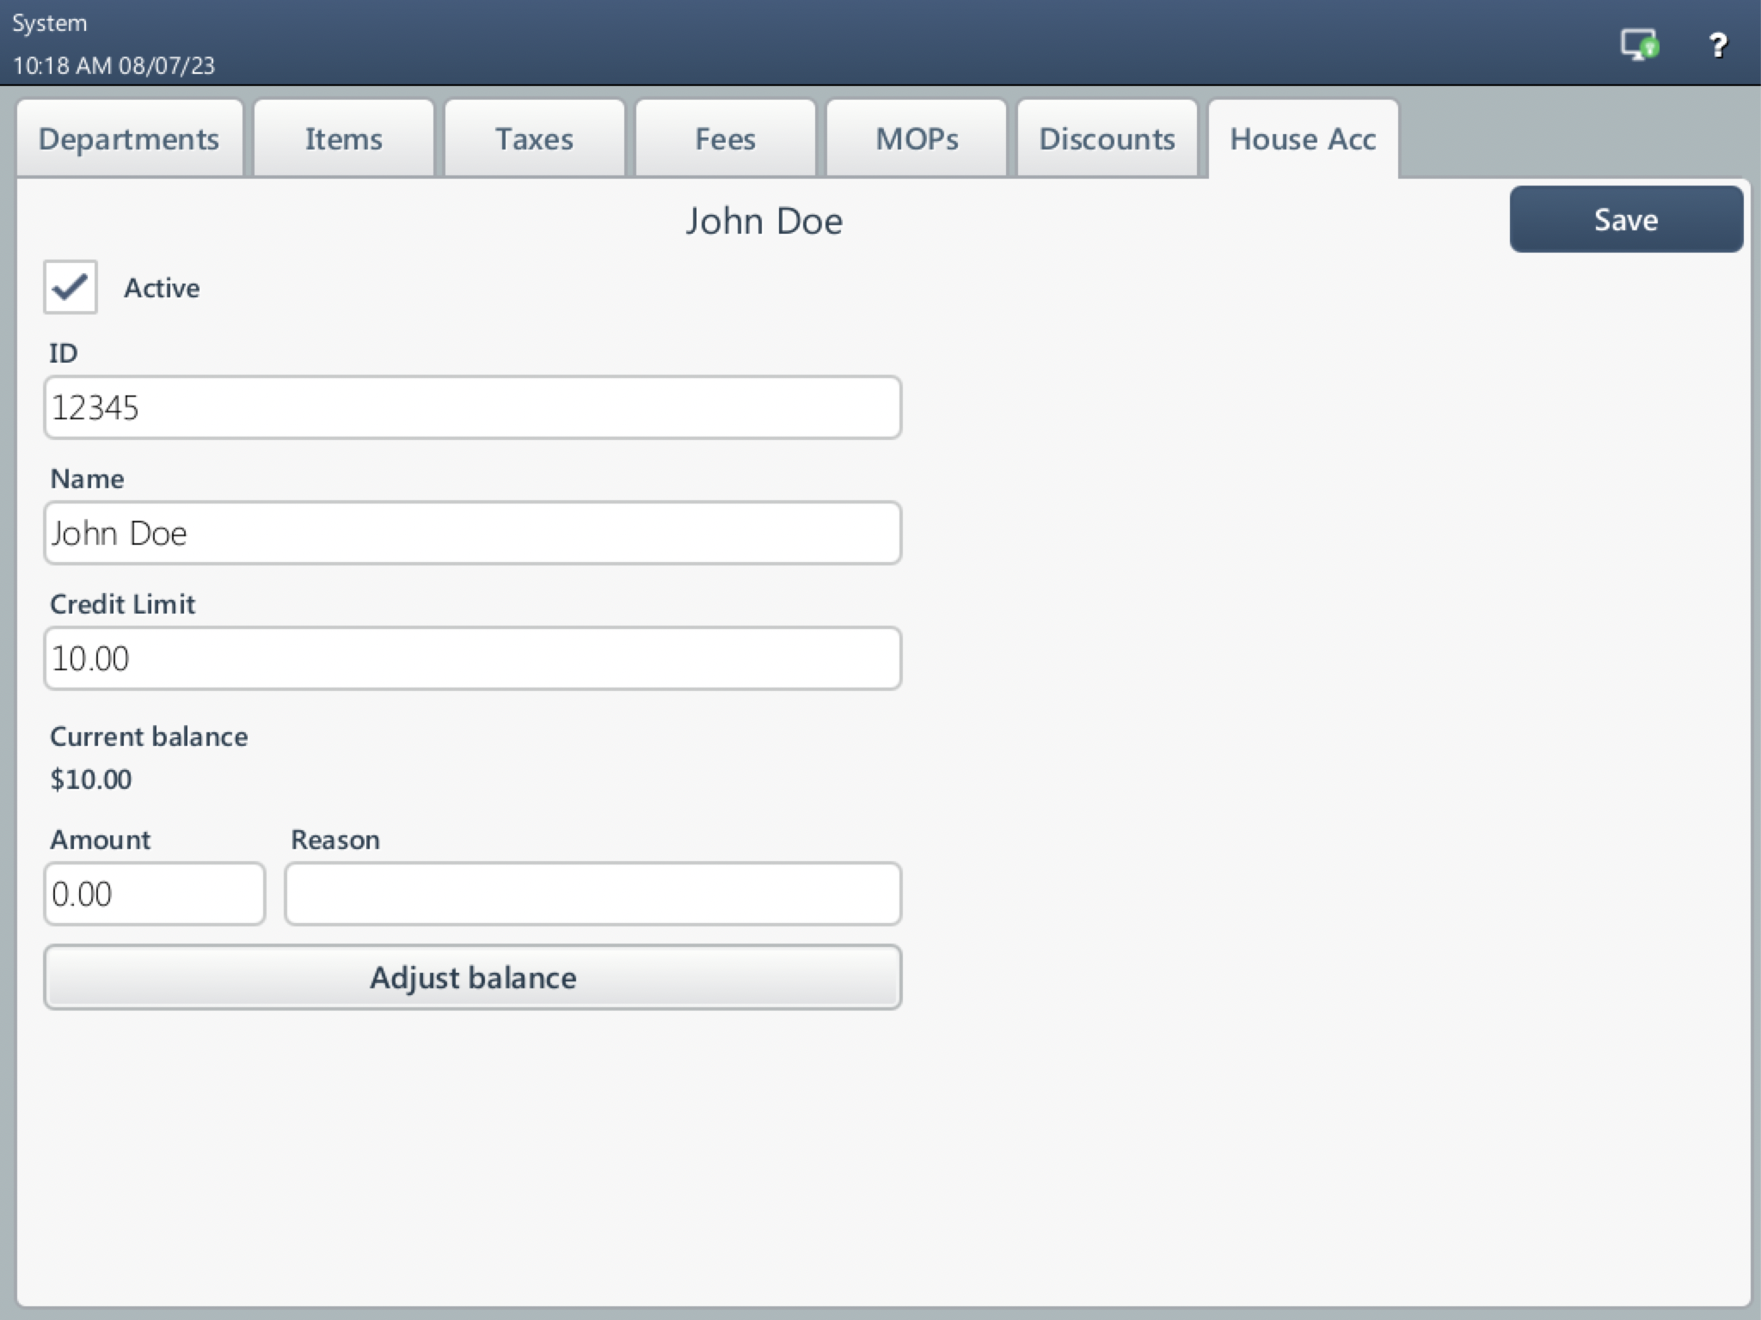Click the Credit Limit field showing 10.00
The height and width of the screenshot is (1320, 1761).
pyautogui.click(x=472, y=657)
